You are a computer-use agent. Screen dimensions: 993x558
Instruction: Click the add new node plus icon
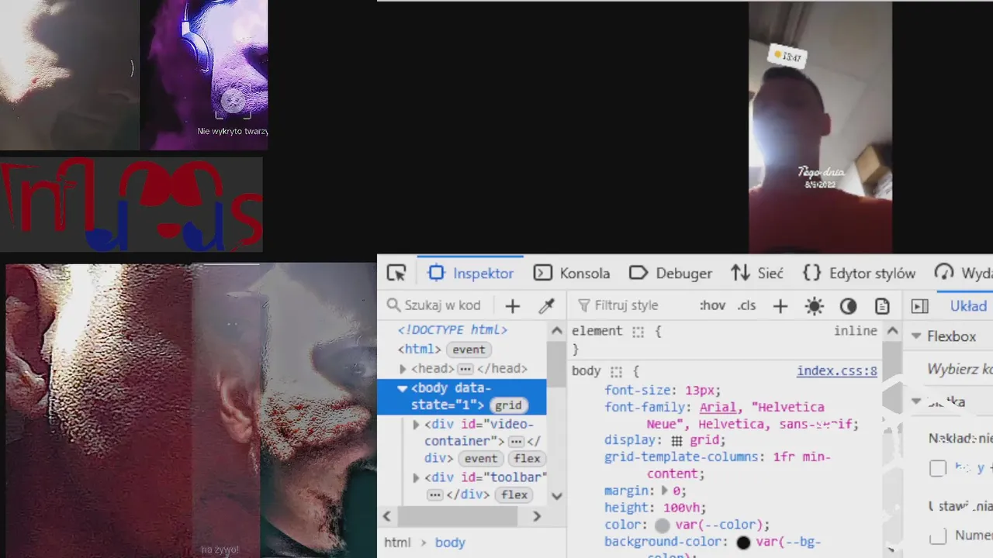click(512, 305)
